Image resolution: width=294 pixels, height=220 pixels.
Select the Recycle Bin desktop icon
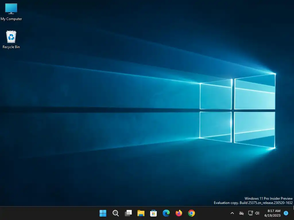click(x=11, y=40)
